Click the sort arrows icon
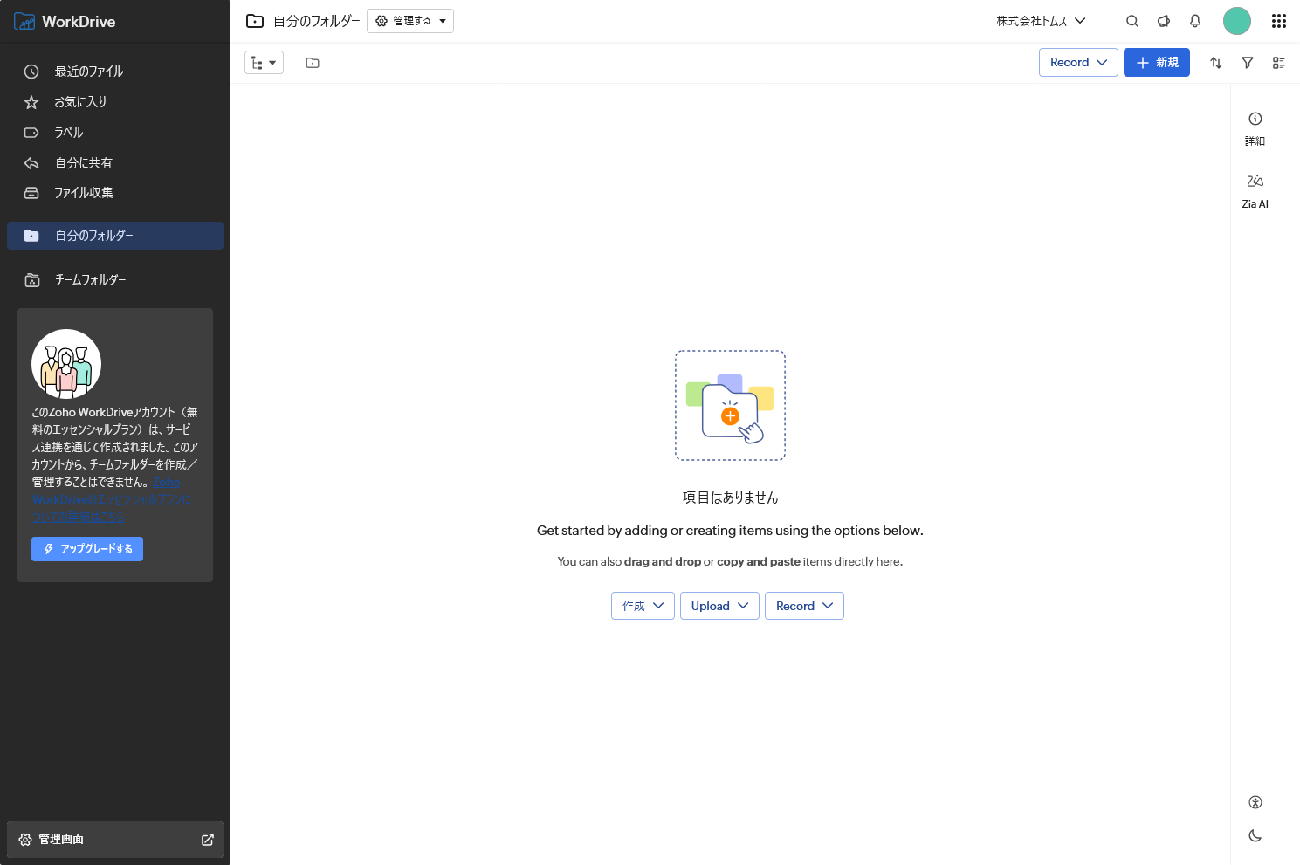This screenshot has width=1300, height=865. pos(1215,63)
